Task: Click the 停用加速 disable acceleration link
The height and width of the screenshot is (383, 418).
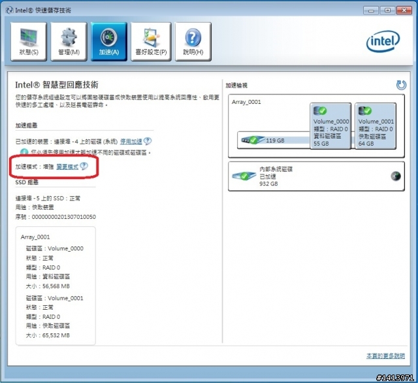Action: click(131, 141)
